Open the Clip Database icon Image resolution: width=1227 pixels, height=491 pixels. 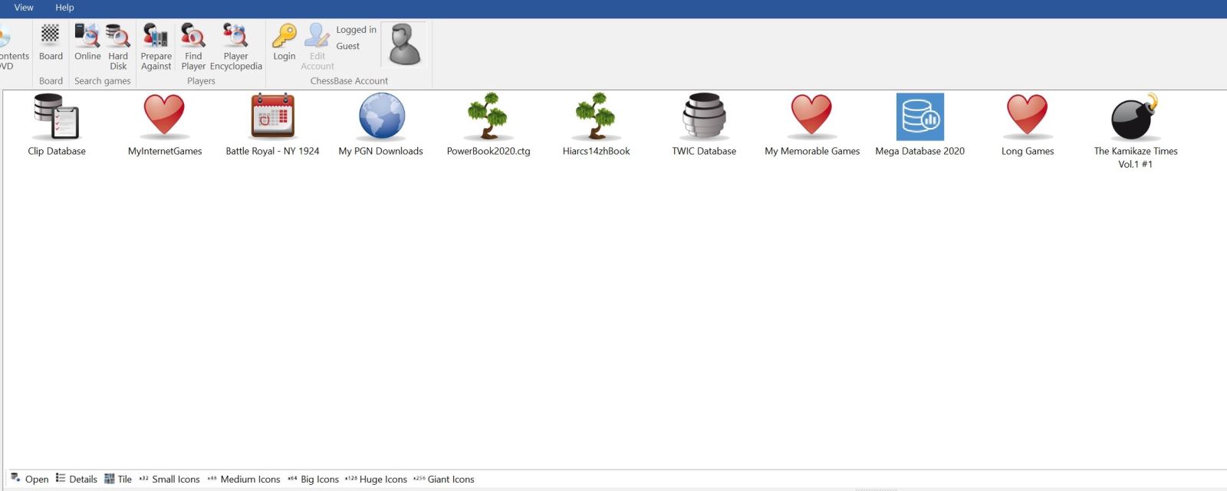click(x=56, y=117)
